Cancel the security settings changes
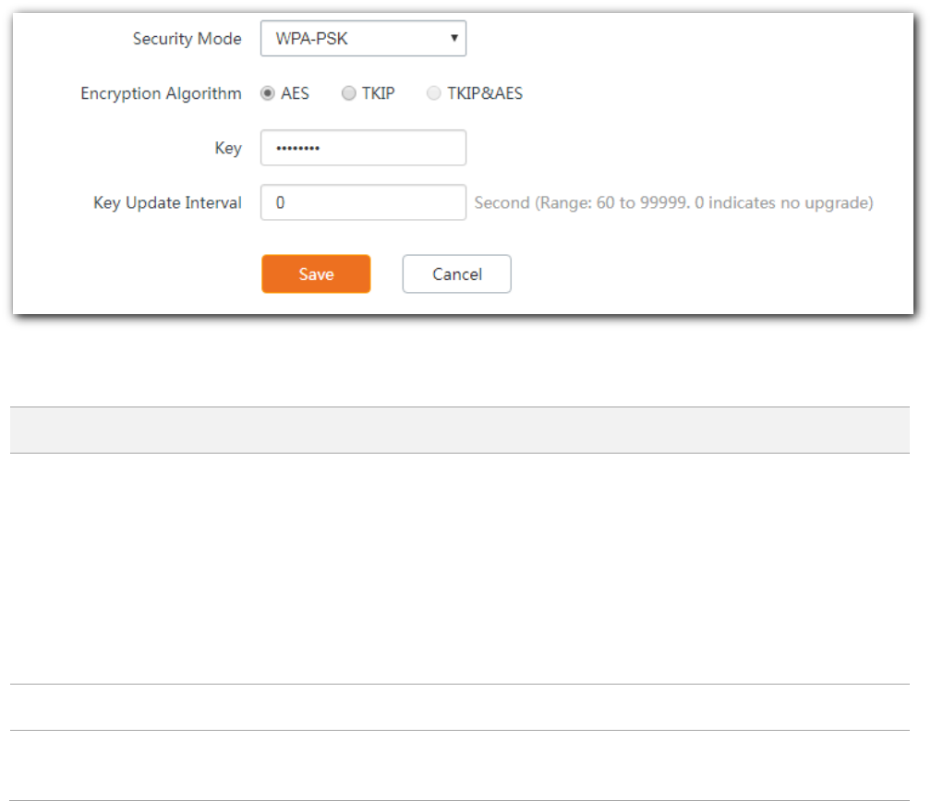This screenshot has width=931, height=801. point(456,273)
